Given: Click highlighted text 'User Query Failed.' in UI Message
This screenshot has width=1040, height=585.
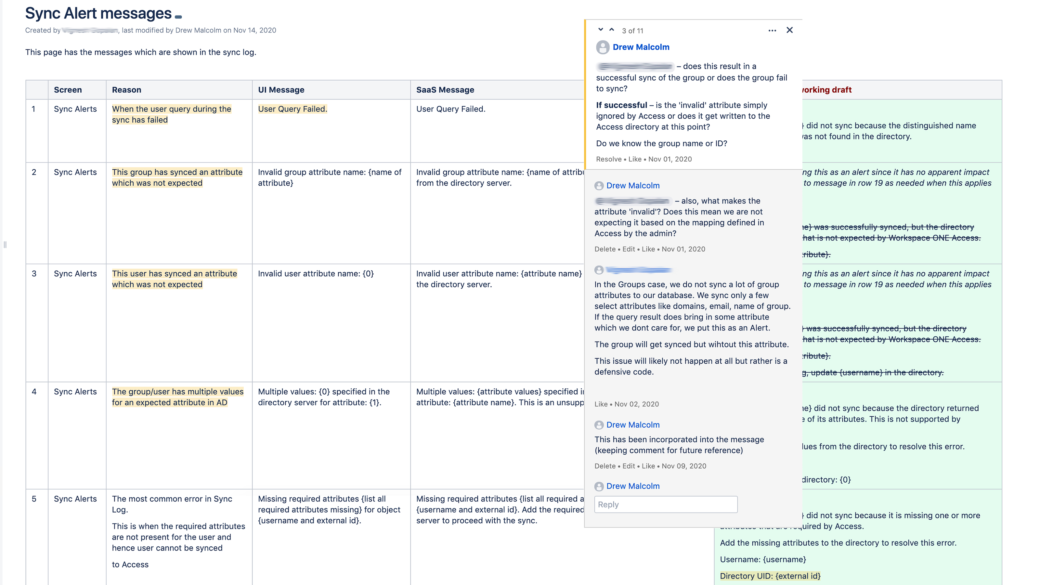Looking at the screenshot, I should pyautogui.click(x=292, y=109).
